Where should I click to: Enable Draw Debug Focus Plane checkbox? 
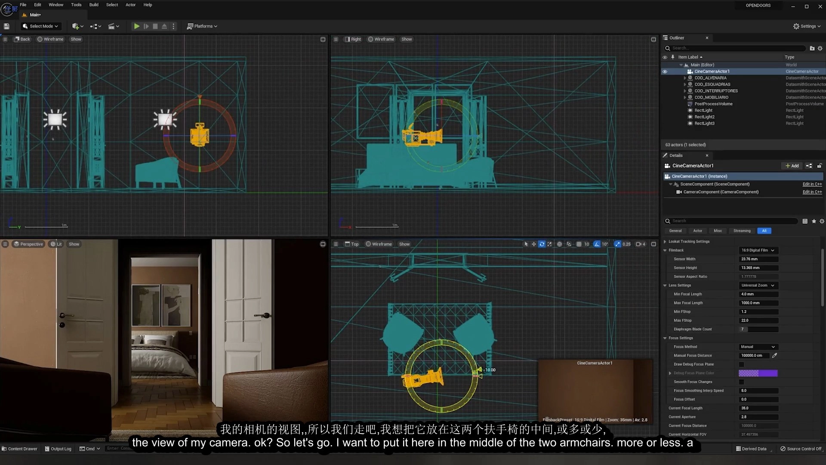click(741, 364)
